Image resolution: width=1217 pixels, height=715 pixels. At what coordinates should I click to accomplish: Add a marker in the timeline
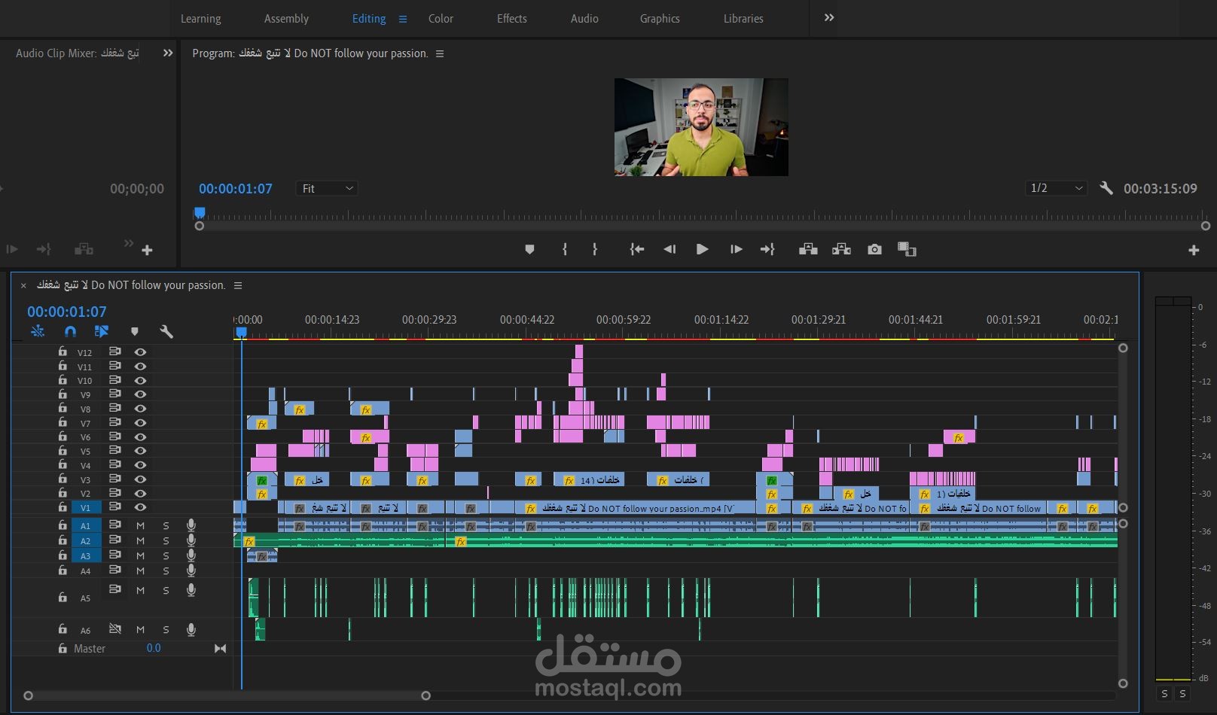point(135,331)
